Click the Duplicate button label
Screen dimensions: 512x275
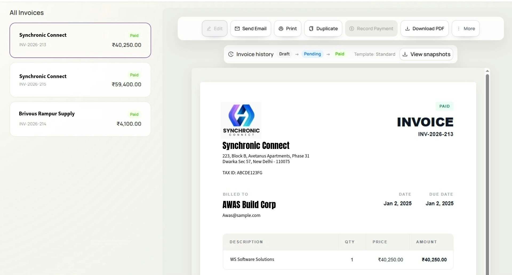[x=327, y=29]
